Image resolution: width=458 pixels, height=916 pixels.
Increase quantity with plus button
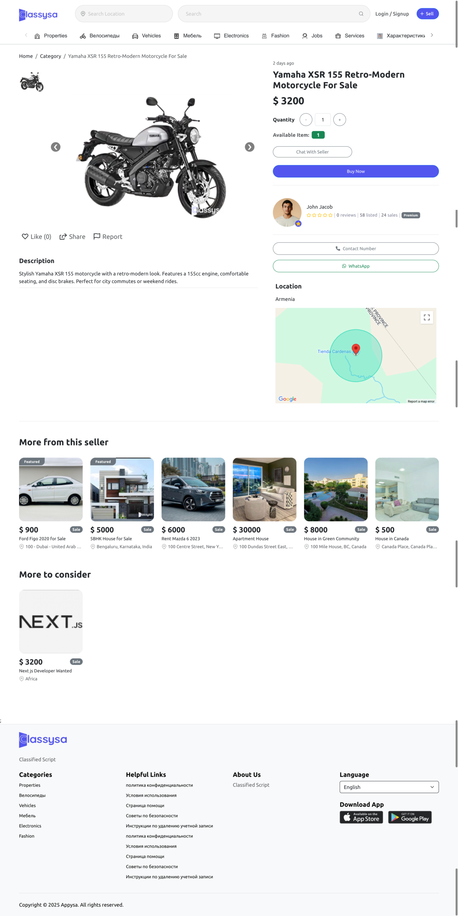(339, 120)
